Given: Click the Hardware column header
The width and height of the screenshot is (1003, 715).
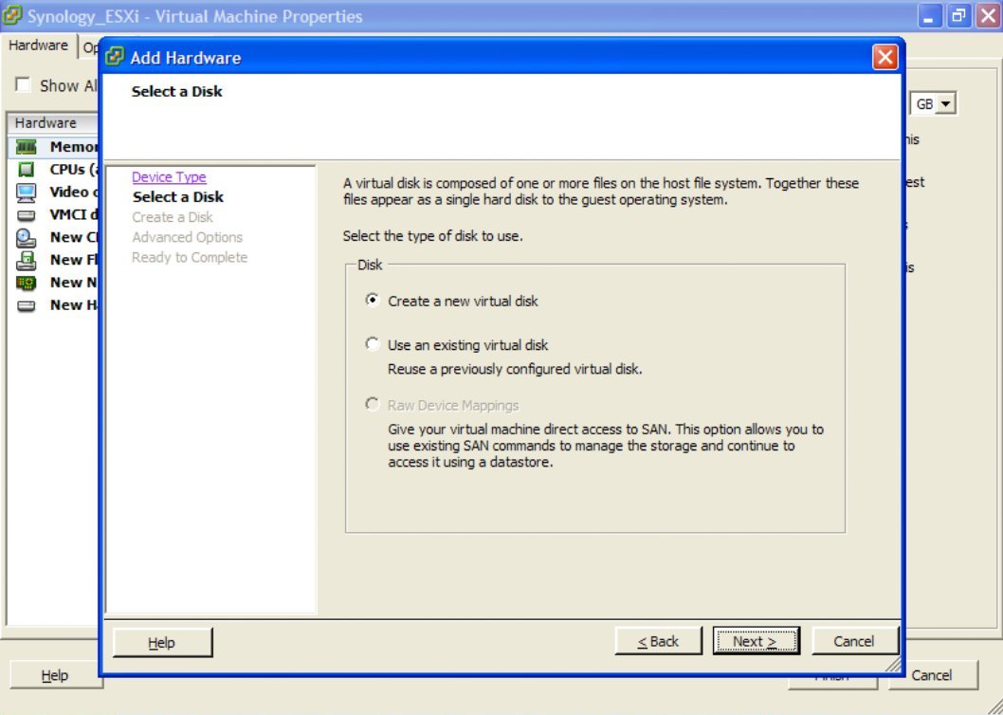Looking at the screenshot, I should (53, 123).
